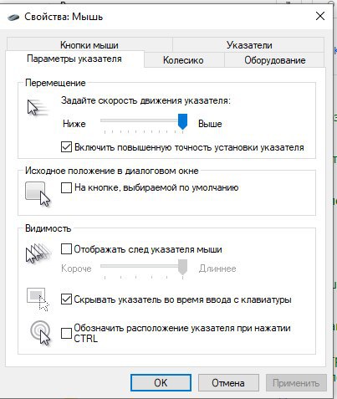Viewport: 337px width, 399px height.
Task: Confirm with the OK button
Action: (x=161, y=383)
